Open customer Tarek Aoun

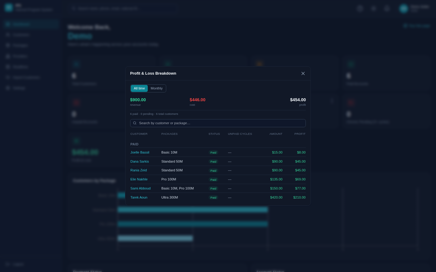click(x=139, y=197)
